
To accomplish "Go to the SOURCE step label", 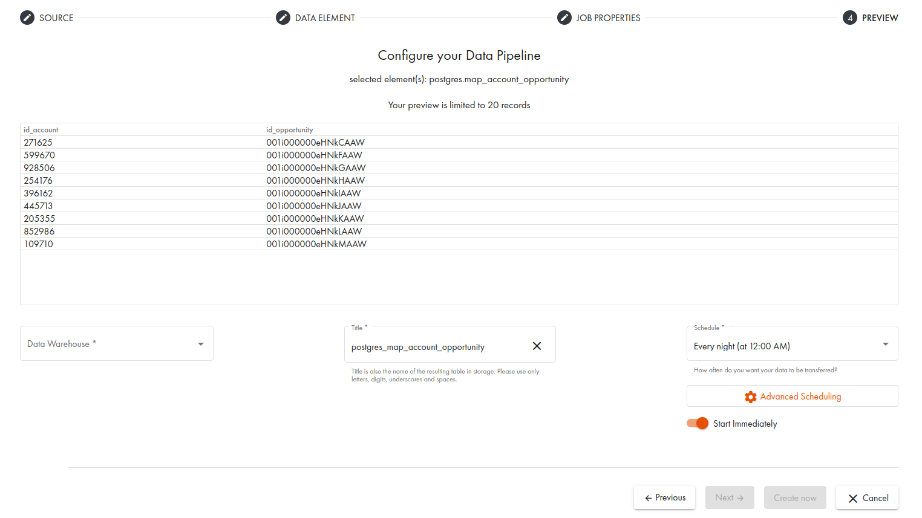I will tap(56, 18).
